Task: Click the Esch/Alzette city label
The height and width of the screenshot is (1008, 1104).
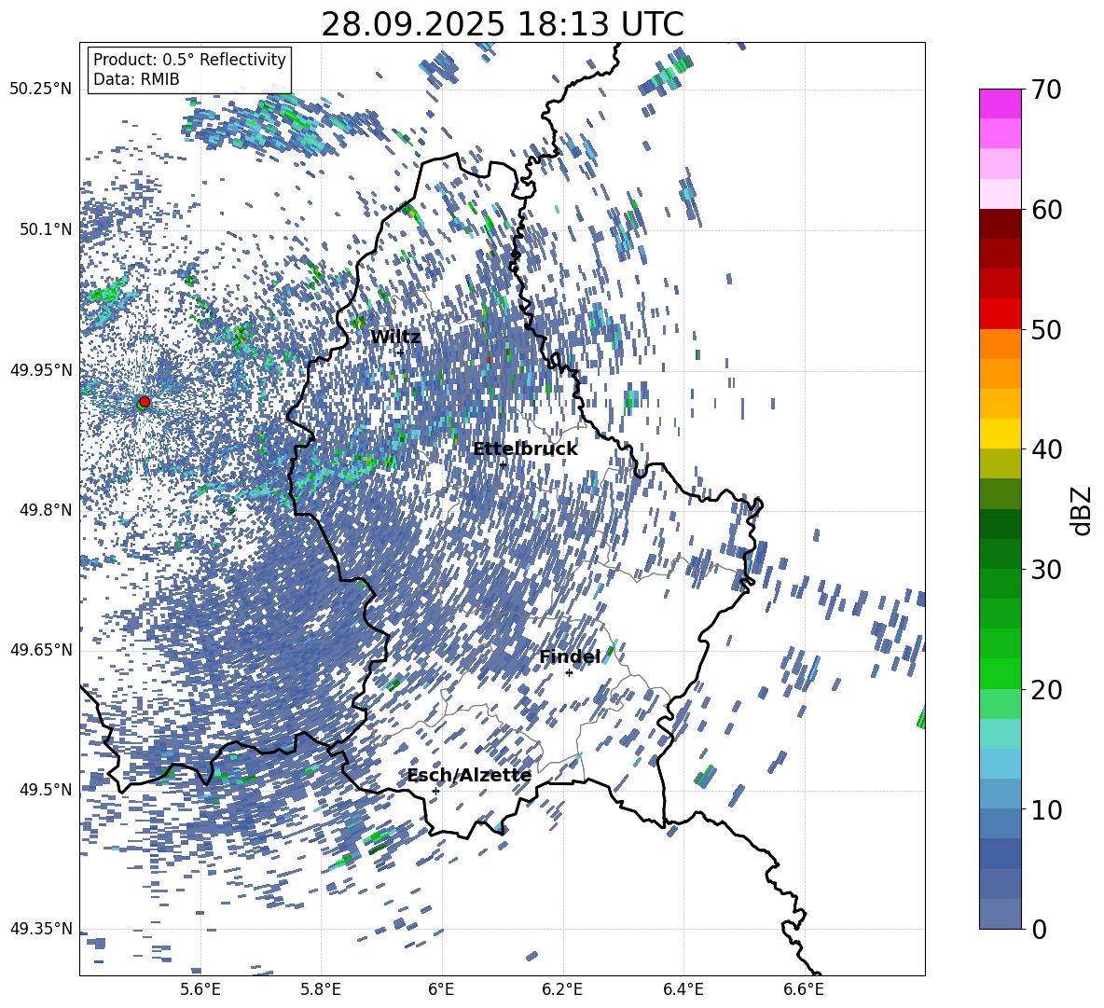Action: point(468,776)
